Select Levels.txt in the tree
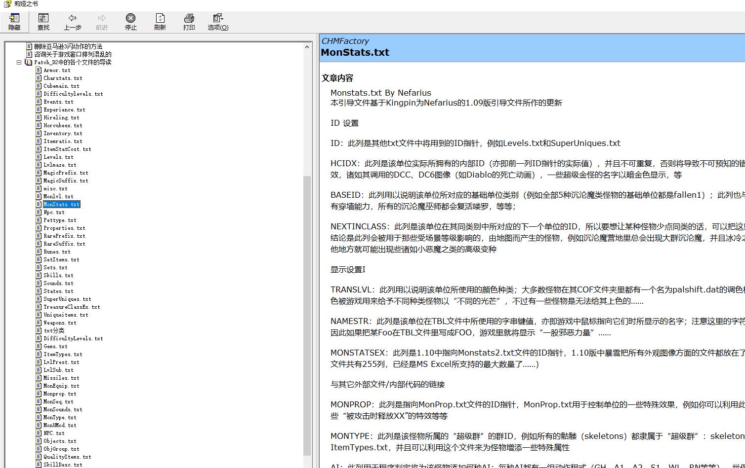 click(x=58, y=157)
